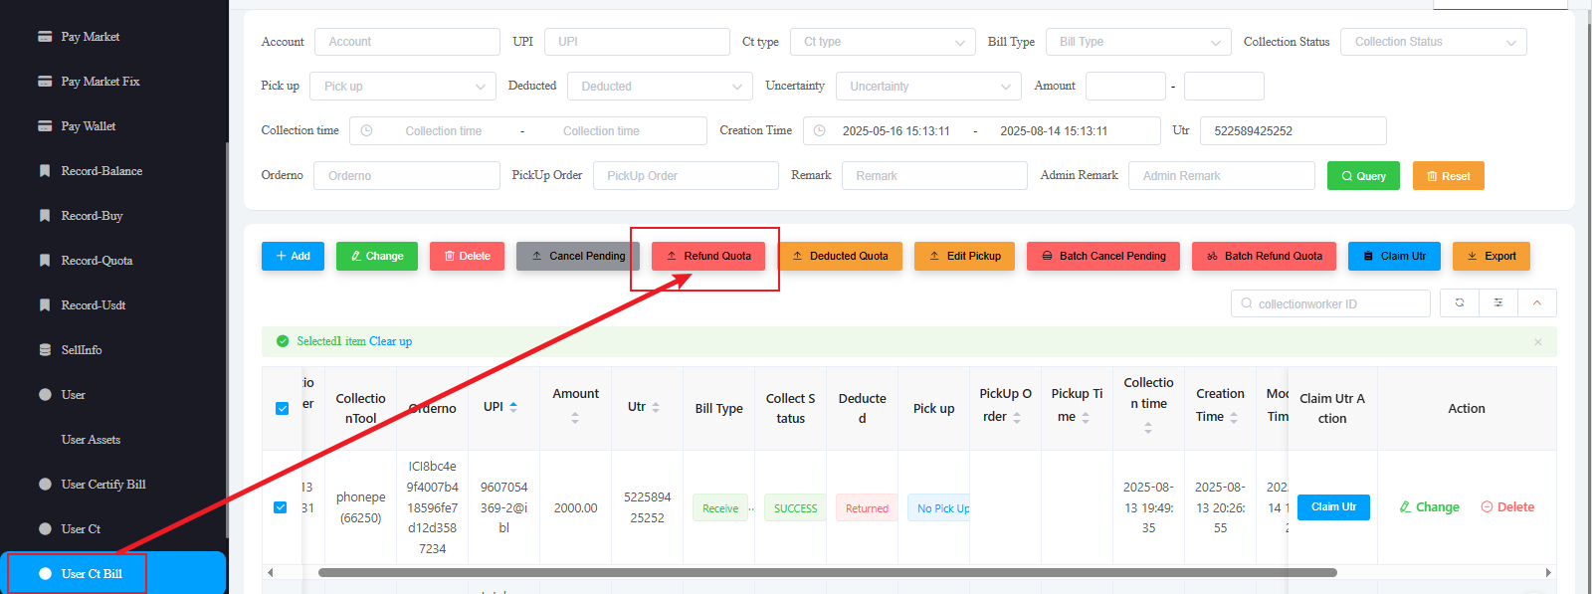Click the Record-Balance bookmark icon
Image resolution: width=1592 pixels, height=594 pixels.
tap(45, 171)
